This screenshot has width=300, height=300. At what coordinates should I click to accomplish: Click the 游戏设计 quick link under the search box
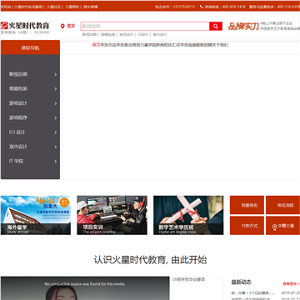coord(127,35)
